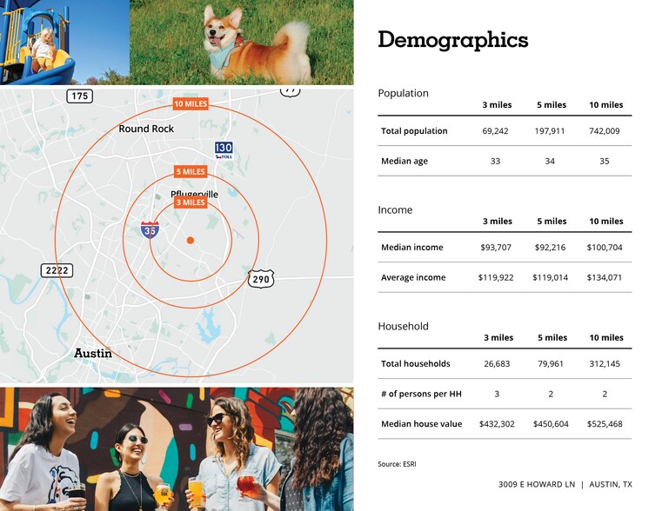The height and width of the screenshot is (511, 662).
Task: Open the photo of women laughing with drinks
Action: click(177, 449)
